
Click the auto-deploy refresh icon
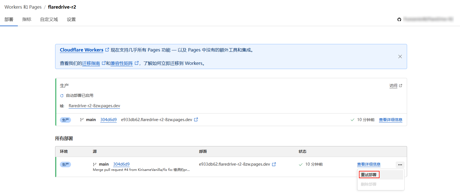click(62, 96)
